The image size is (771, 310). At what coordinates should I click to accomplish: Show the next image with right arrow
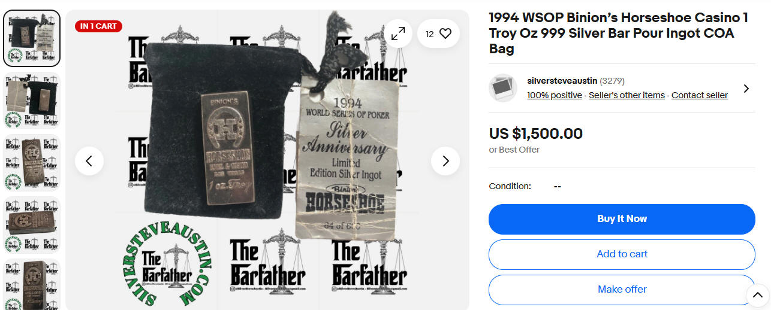tap(445, 161)
